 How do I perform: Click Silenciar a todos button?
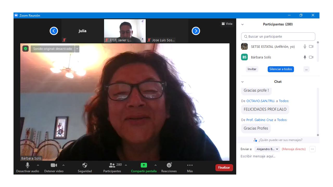click(x=281, y=69)
